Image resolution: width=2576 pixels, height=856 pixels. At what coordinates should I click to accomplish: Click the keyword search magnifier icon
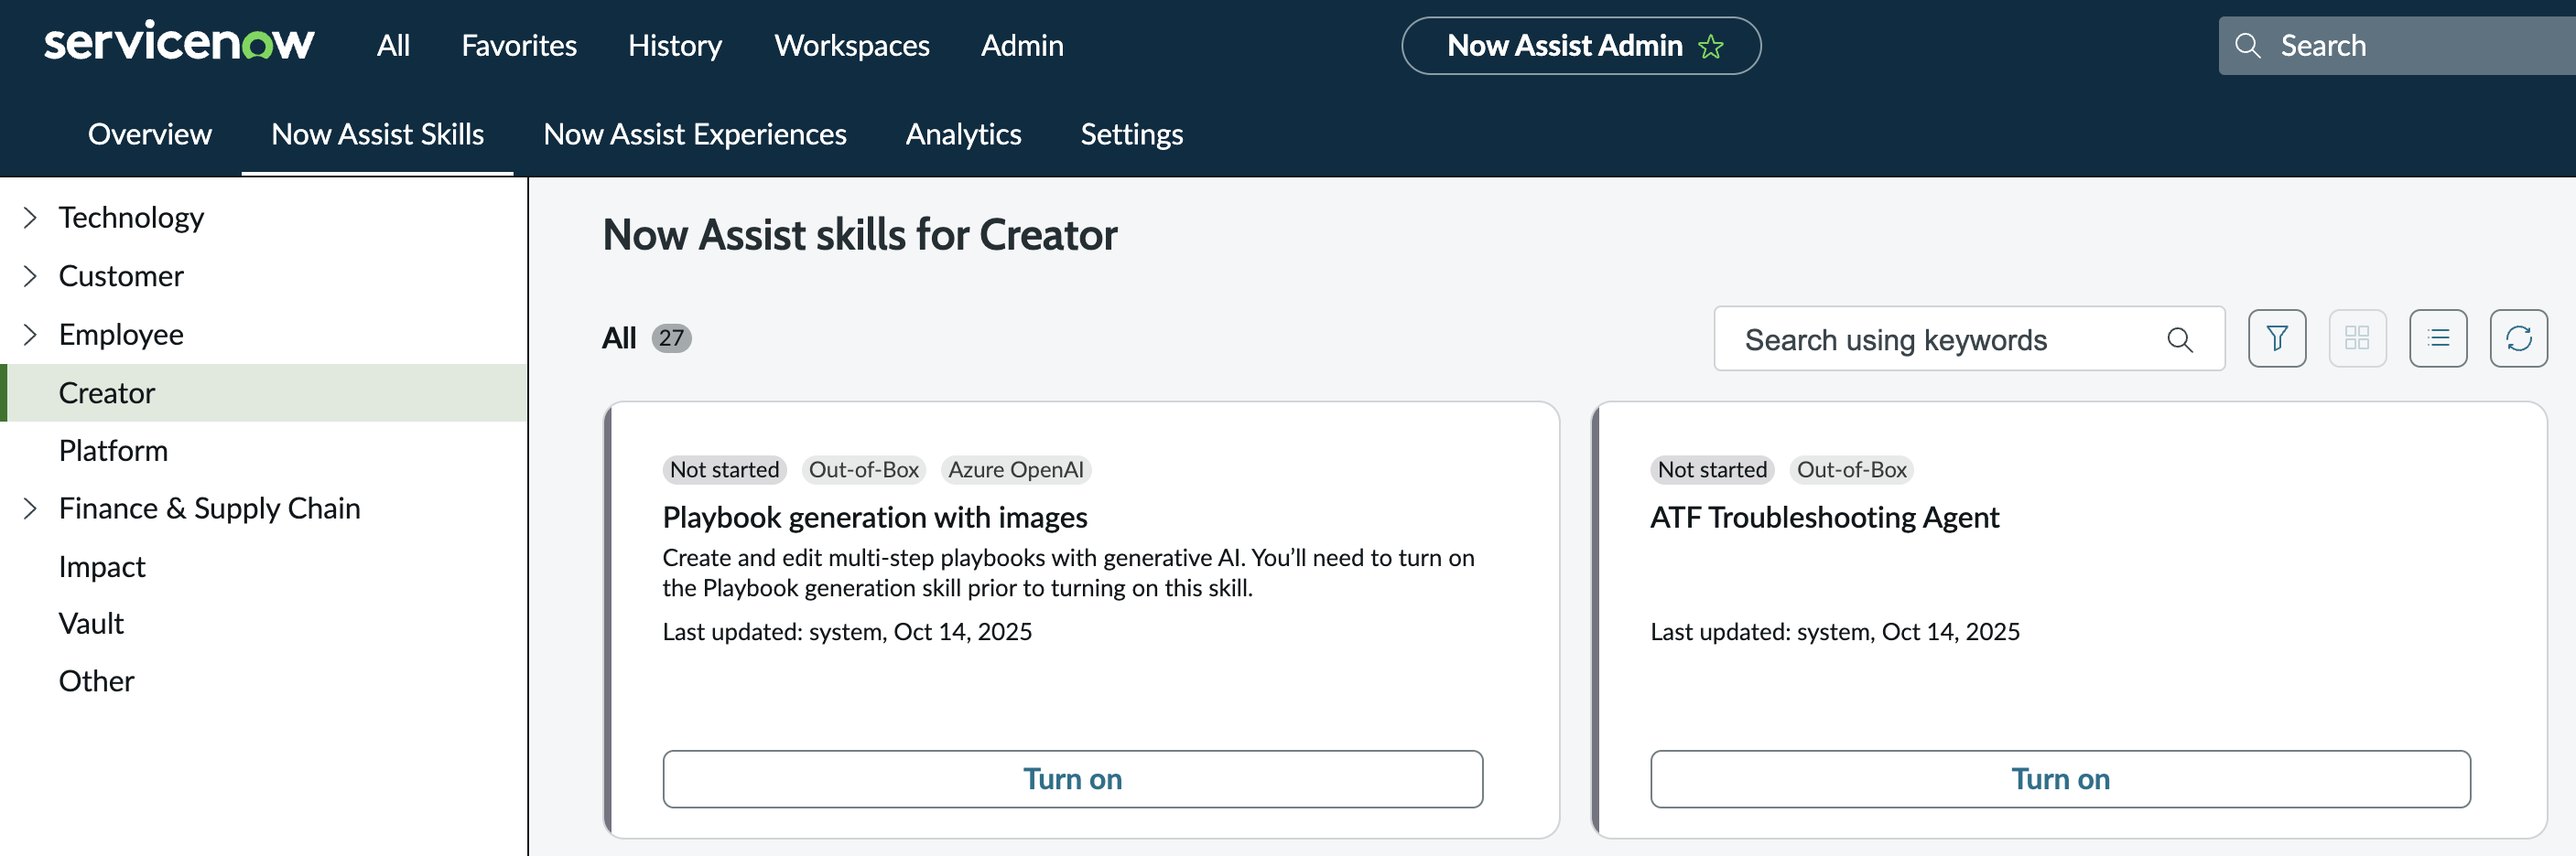click(2180, 339)
